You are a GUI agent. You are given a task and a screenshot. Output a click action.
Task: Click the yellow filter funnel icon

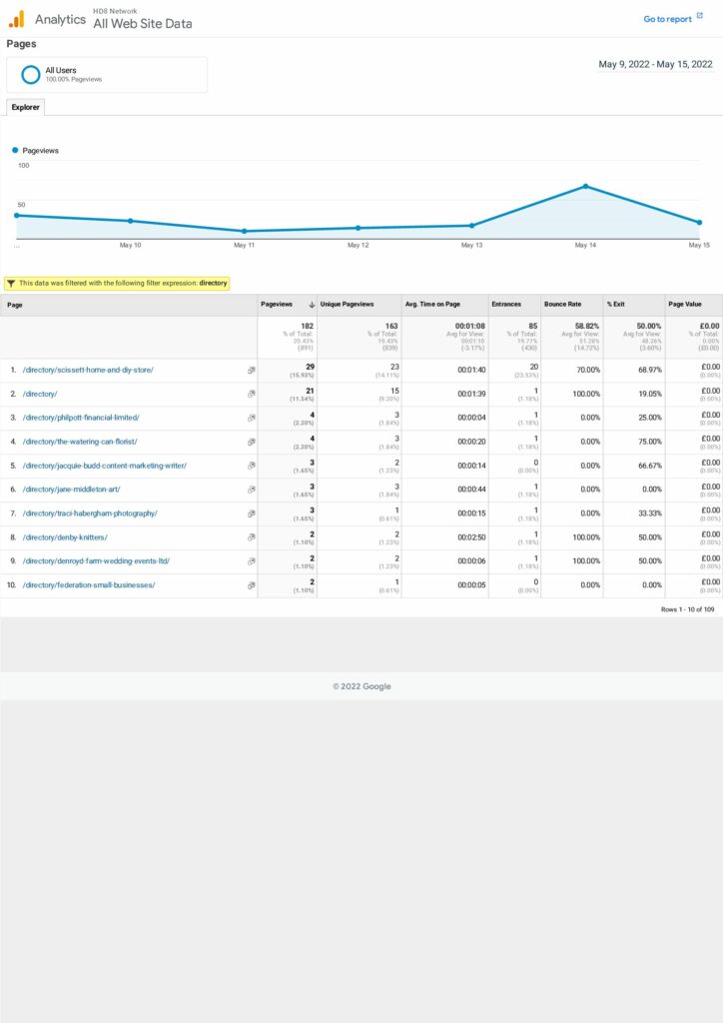click(x=11, y=284)
